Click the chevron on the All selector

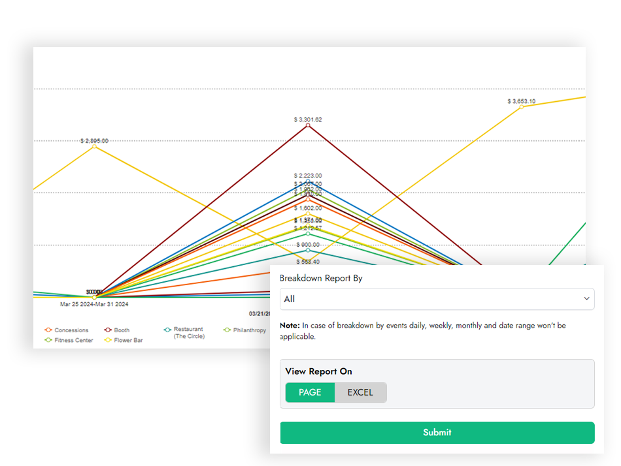coord(586,299)
